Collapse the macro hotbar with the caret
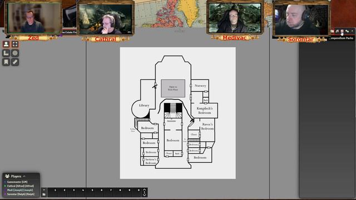356x200 pixels. 44,190
